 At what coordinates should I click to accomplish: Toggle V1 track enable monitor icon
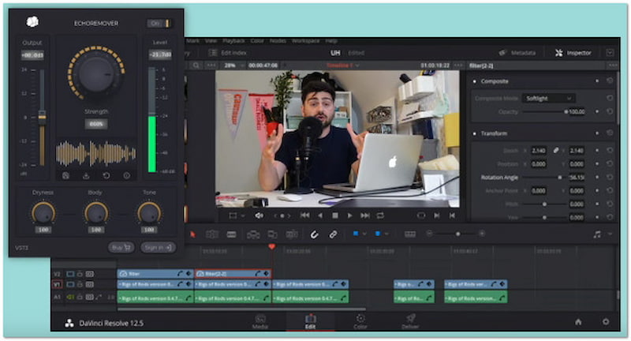[x=70, y=284]
